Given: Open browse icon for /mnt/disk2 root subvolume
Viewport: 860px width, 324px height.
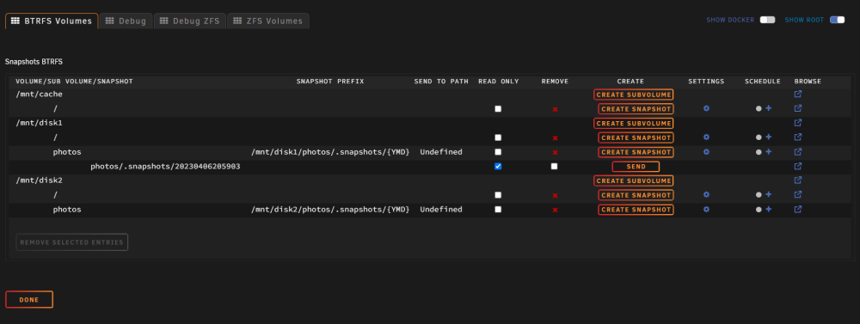Looking at the screenshot, I should tap(798, 194).
